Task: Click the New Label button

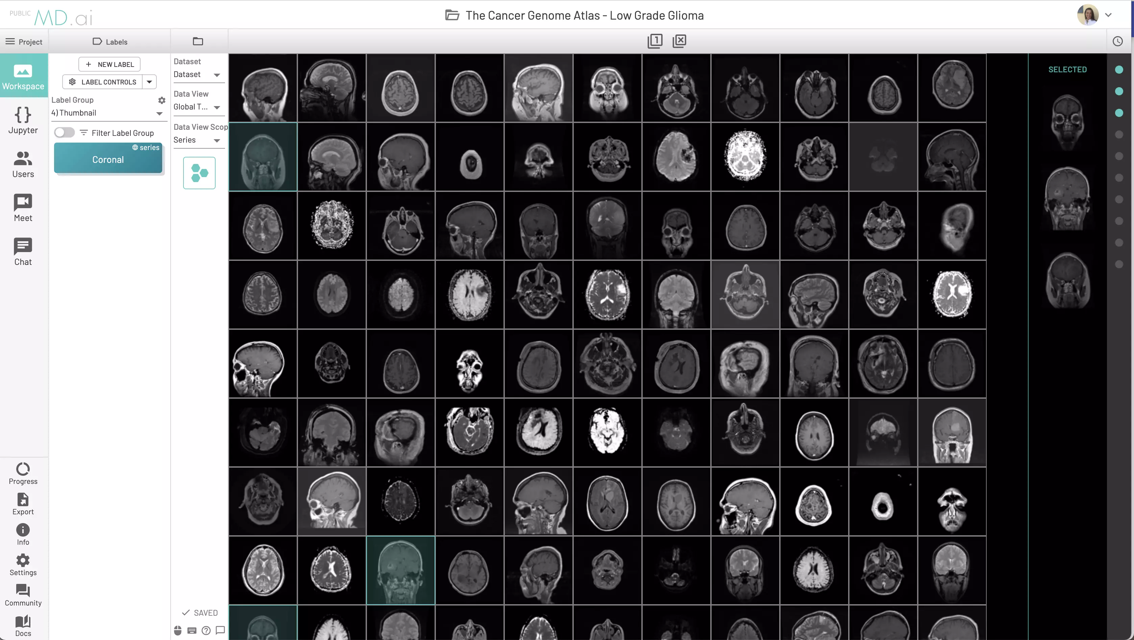Action: point(109,64)
